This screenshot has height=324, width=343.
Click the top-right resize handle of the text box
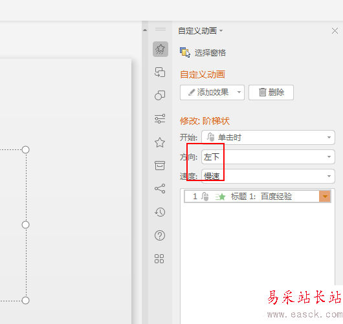click(x=26, y=150)
